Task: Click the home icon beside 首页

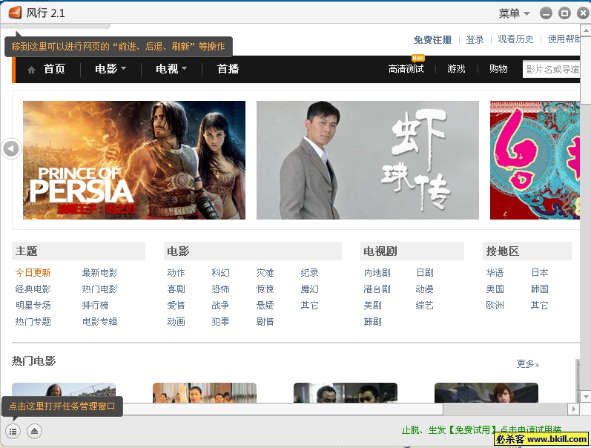Action: coord(32,70)
